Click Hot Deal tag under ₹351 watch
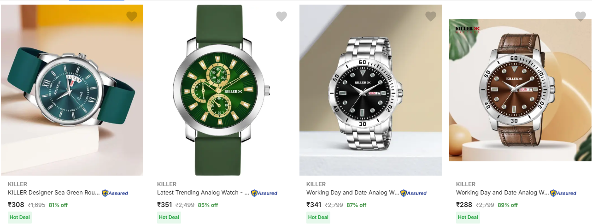Screen dimensions: 592x224 point(169,217)
